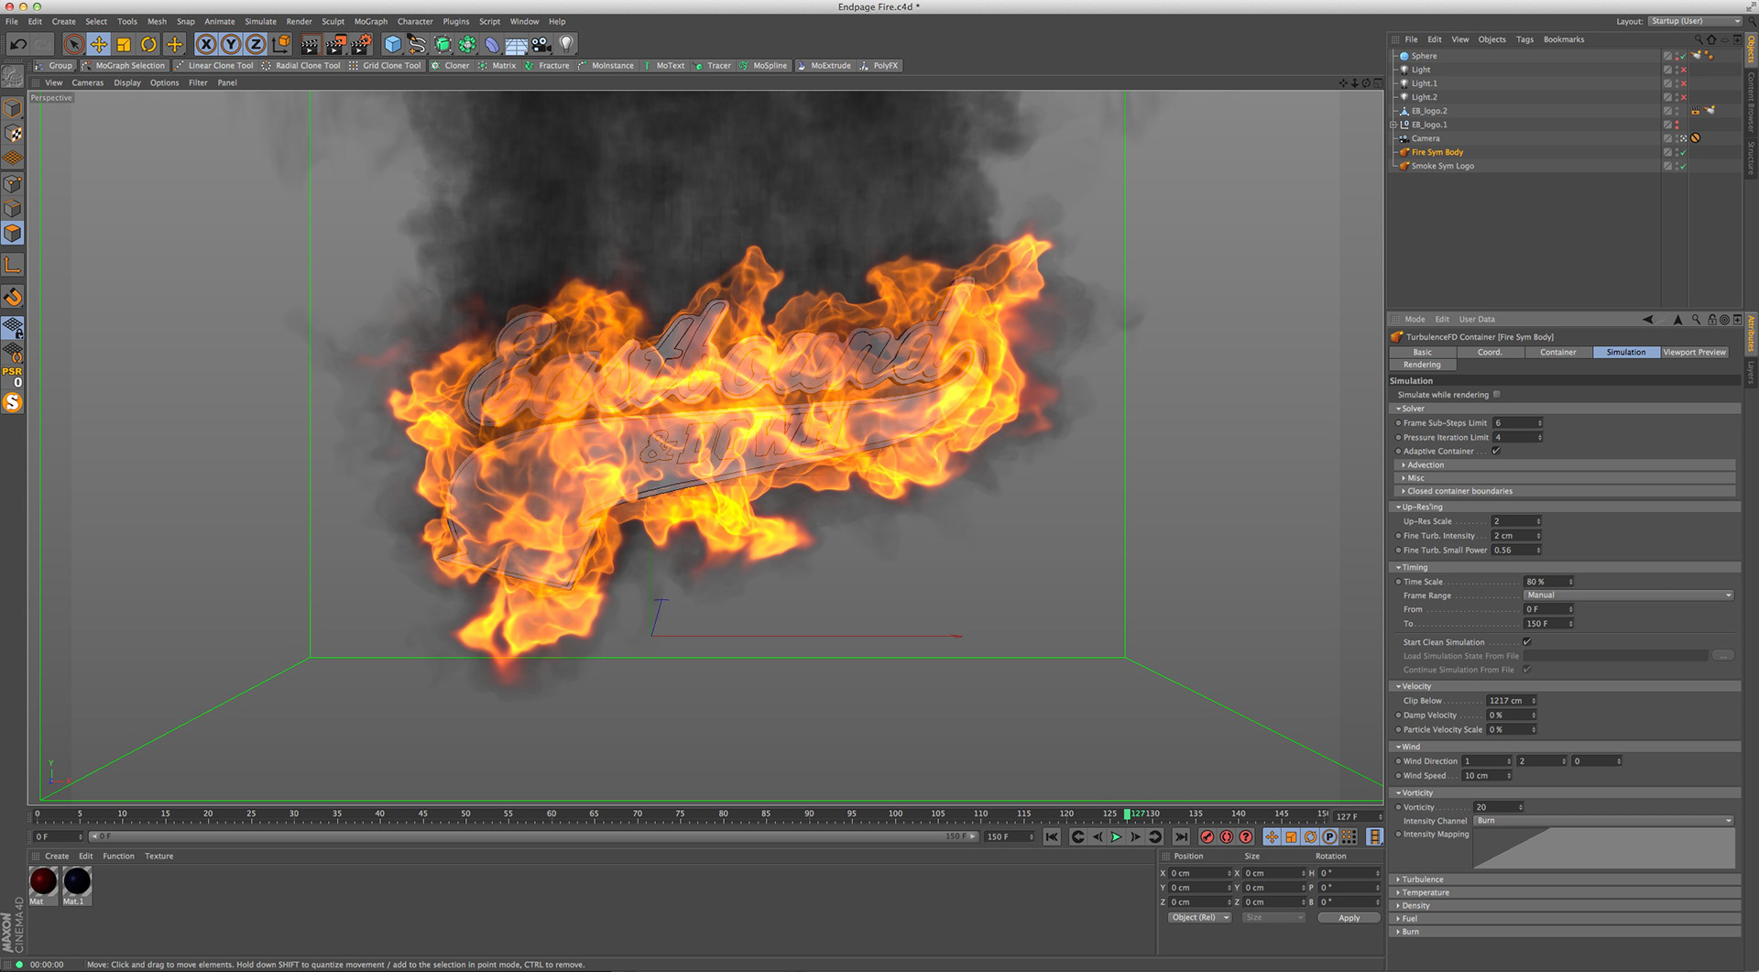Toggle Adaptive Container checkbox

click(1496, 452)
